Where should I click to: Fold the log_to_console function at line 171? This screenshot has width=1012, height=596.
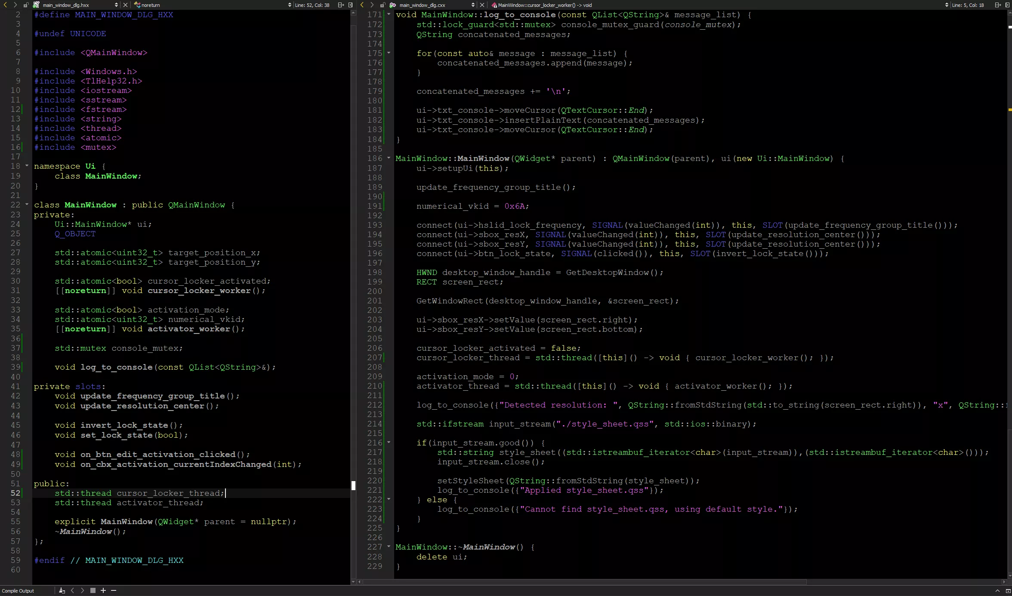point(389,14)
